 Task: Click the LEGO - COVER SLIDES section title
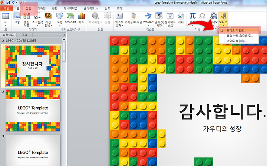point(21,41)
